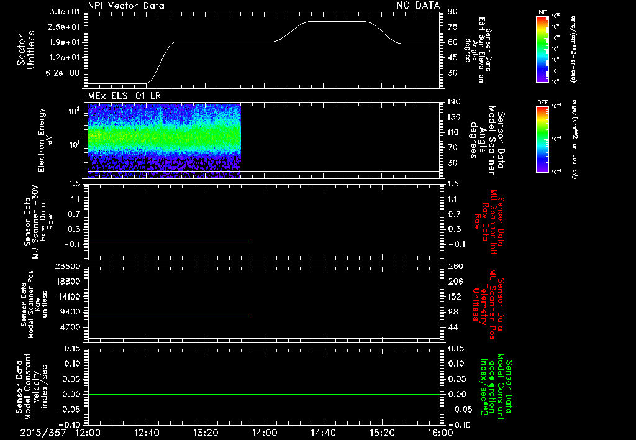Click the 16:00 time axis label
636x440 pixels.
[440, 433]
